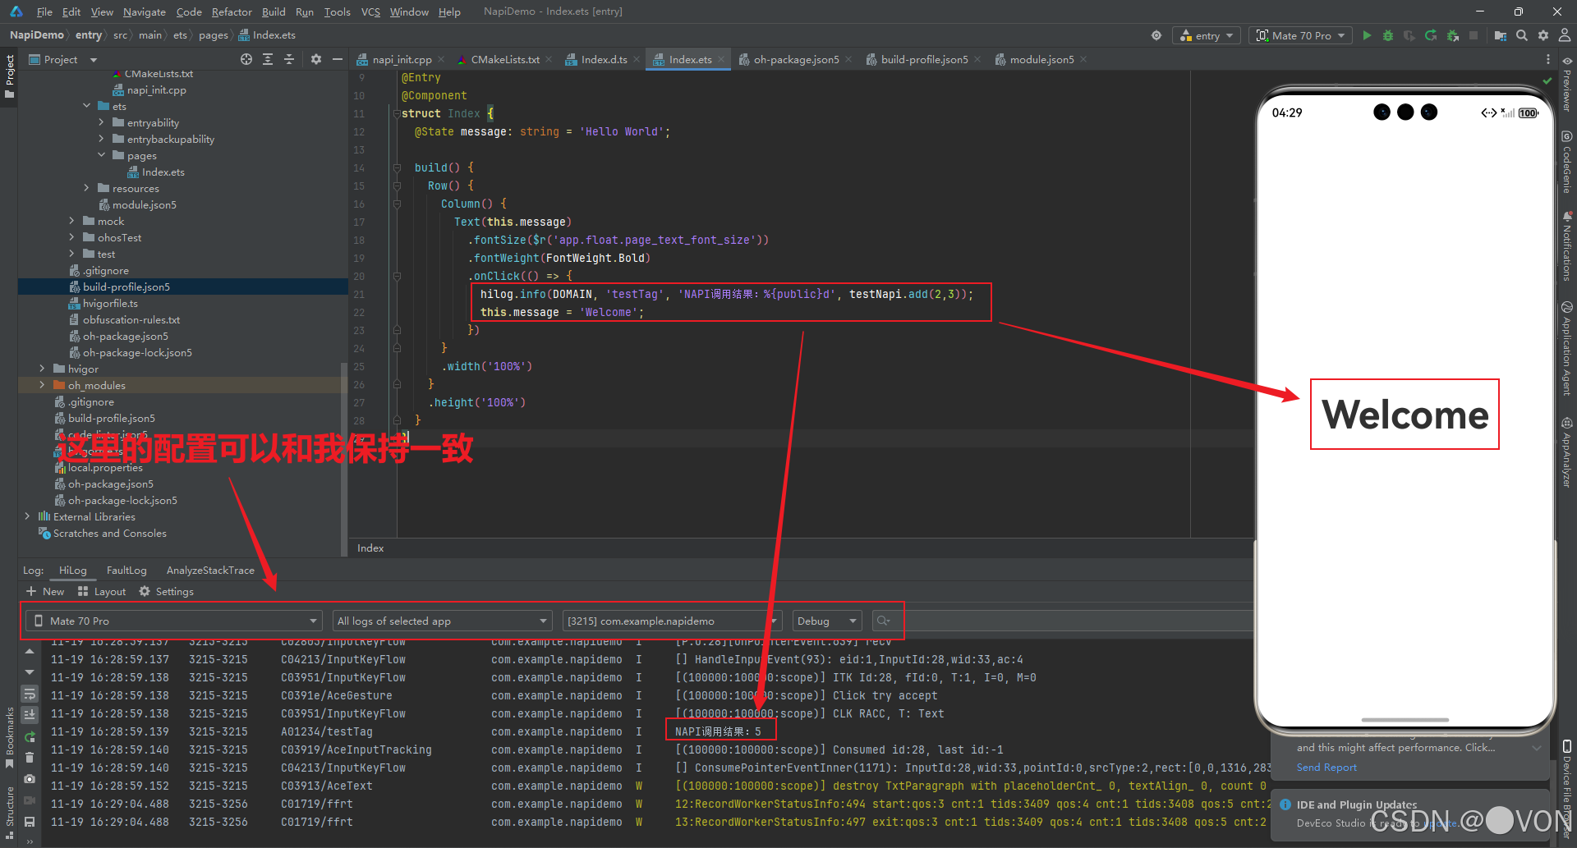Switch to AnalyzeStackTrace tab
Screen dimensions: 1577x848
coord(210,570)
